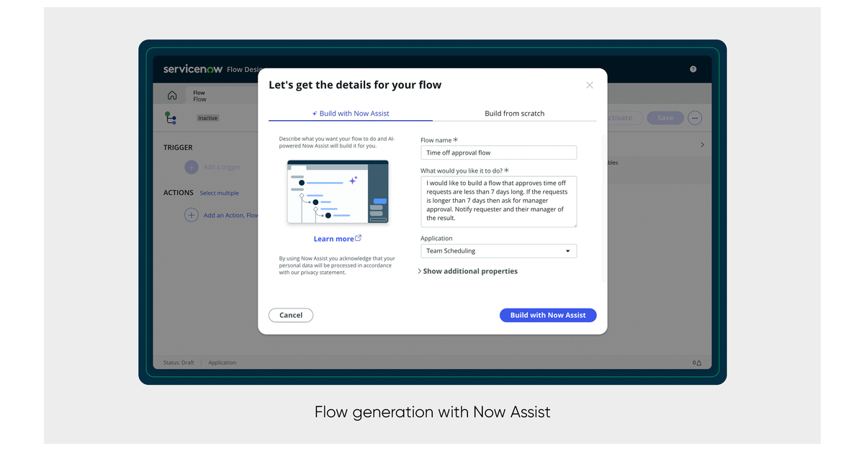Click the Cancel button in the dialog

pyautogui.click(x=291, y=315)
